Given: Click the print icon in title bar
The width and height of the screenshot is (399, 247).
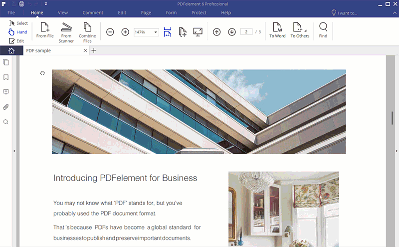Looking at the screenshot, I should coord(21,4).
